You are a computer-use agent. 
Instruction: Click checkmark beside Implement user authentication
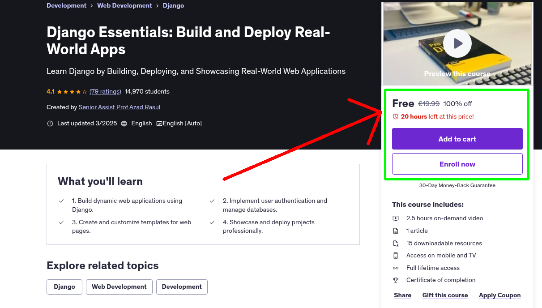(x=212, y=201)
